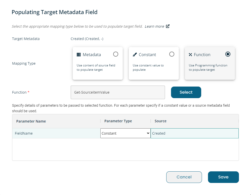Click the Constant pen icon
This screenshot has width=251, height=195.
tap(135, 55)
